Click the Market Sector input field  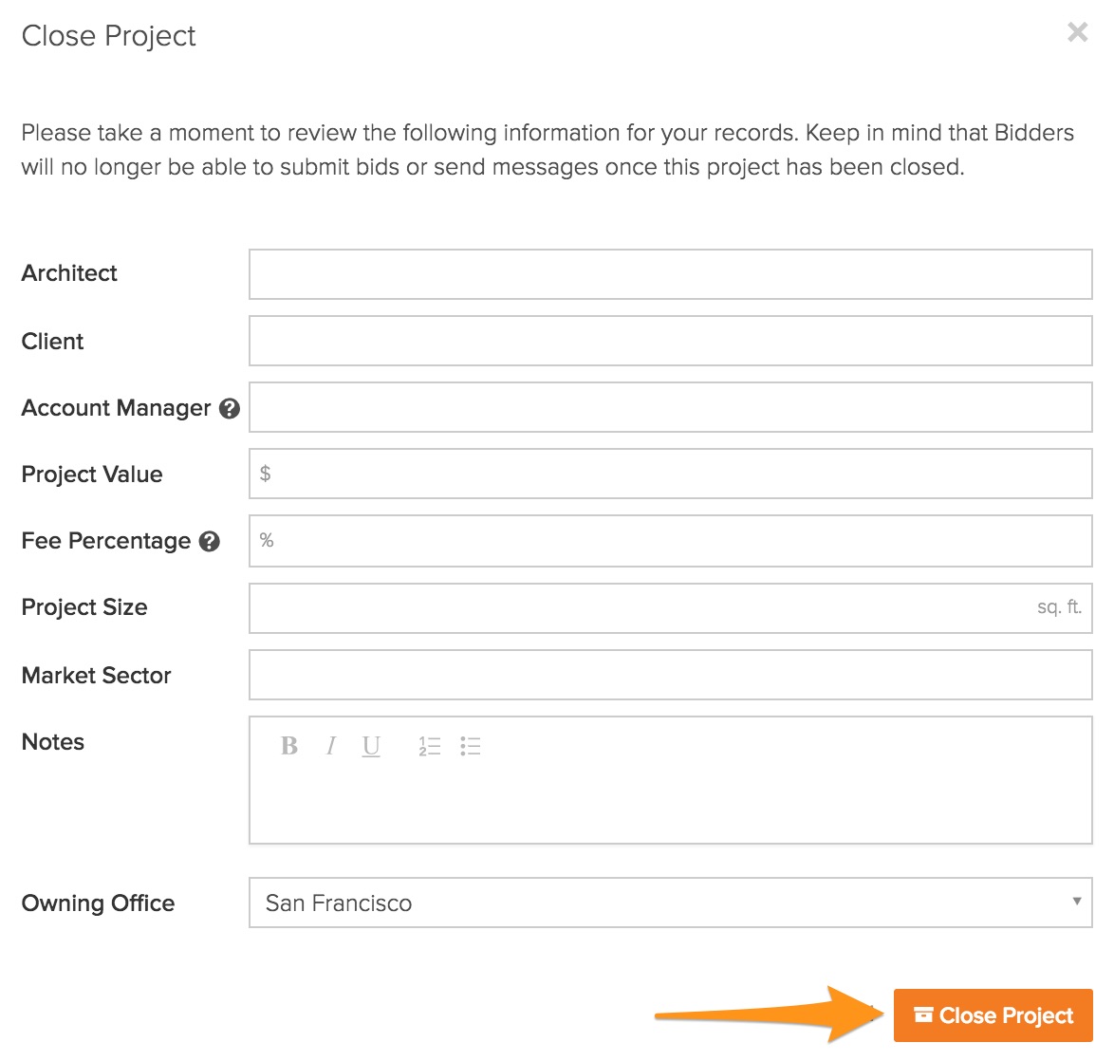pos(670,675)
